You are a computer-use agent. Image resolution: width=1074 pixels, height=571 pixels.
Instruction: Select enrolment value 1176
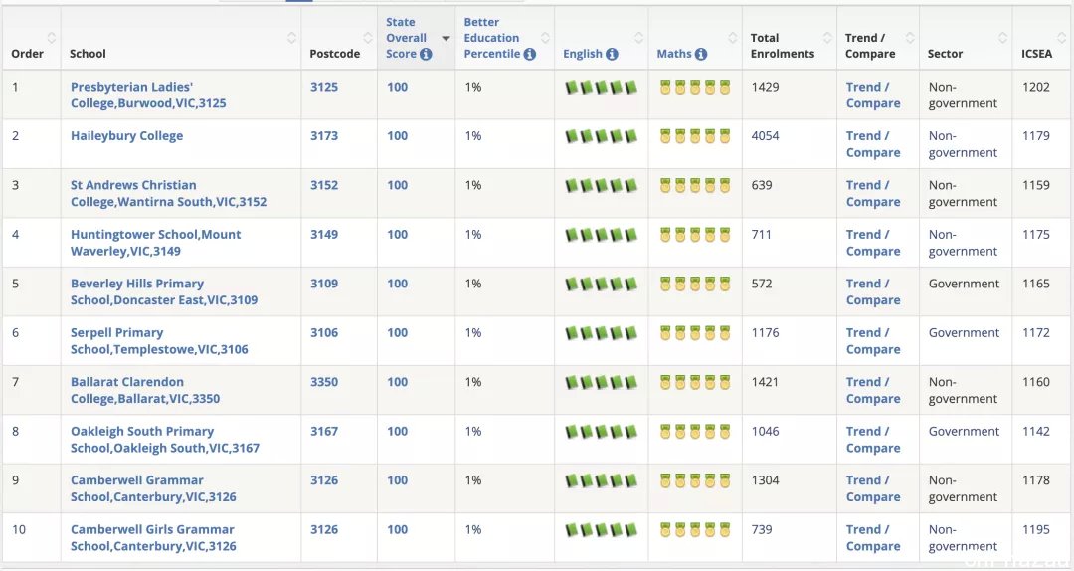(x=765, y=333)
